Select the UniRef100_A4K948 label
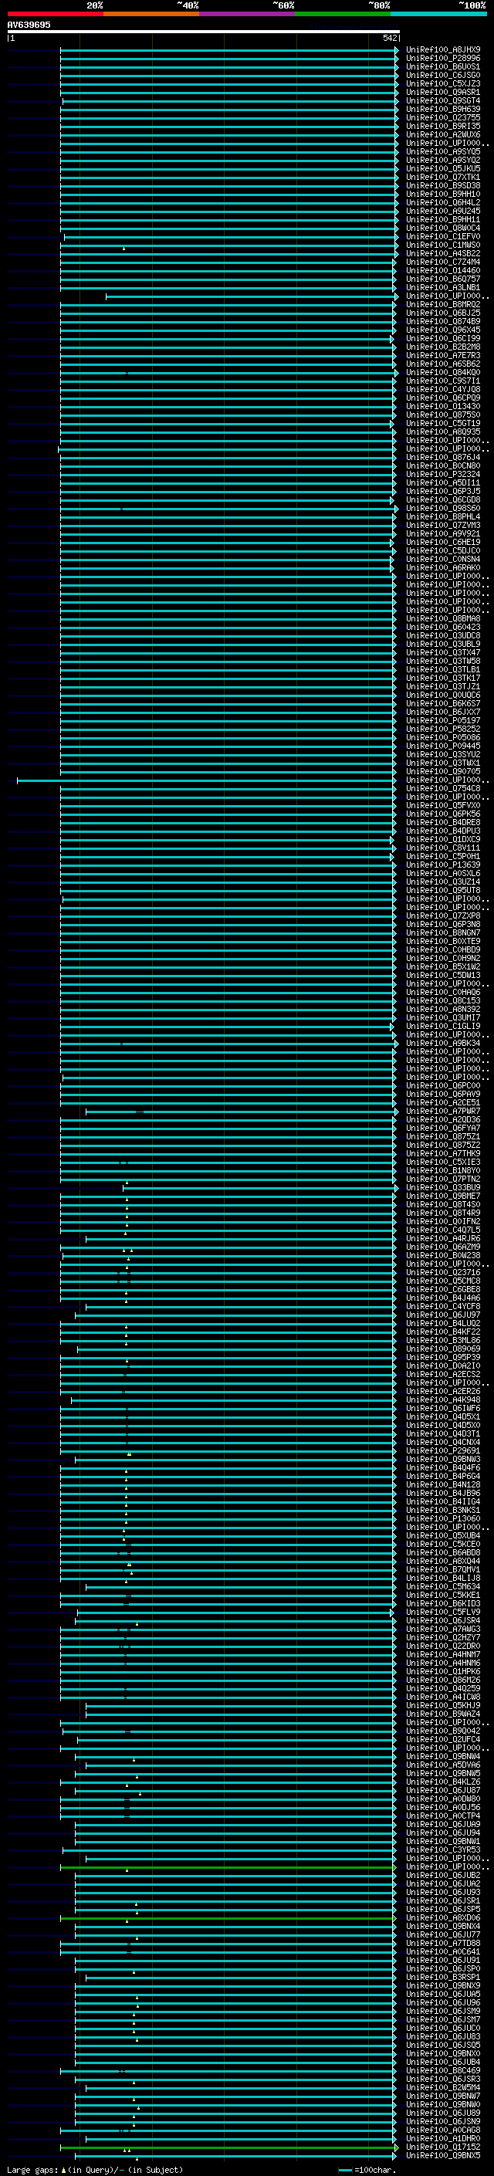Image resolution: width=494 pixels, height=2176 pixels. point(442,1399)
